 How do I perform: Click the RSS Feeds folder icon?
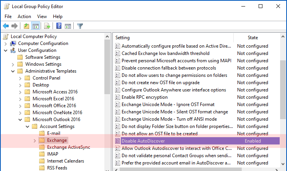point(42,168)
